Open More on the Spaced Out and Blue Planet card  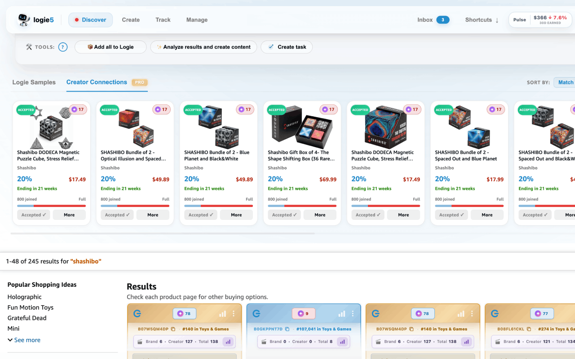[487, 215]
